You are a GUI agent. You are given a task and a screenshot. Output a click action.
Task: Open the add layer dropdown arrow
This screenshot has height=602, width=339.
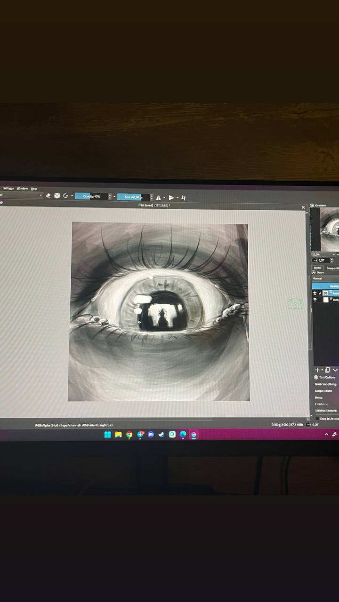coord(322,370)
